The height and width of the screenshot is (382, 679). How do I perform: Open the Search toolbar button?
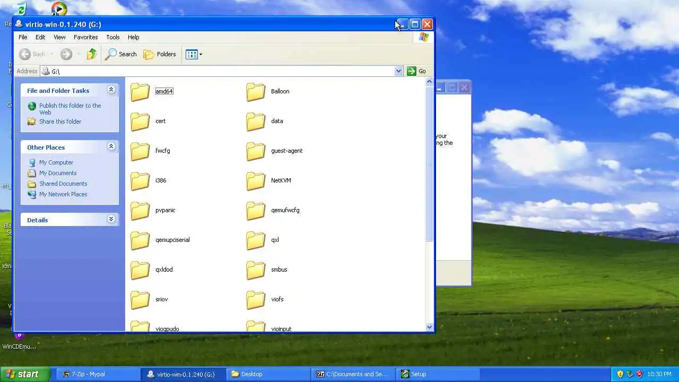(x=121, y=54)
